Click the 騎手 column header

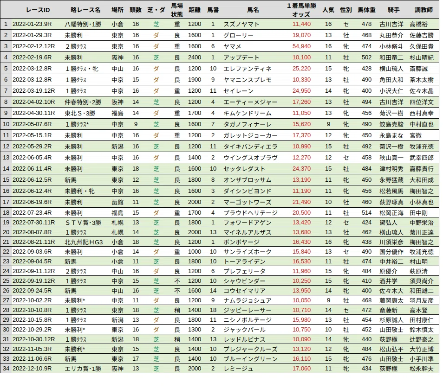point(394,10)
